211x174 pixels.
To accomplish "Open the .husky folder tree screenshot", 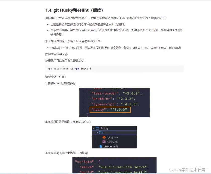I will 114,137.
